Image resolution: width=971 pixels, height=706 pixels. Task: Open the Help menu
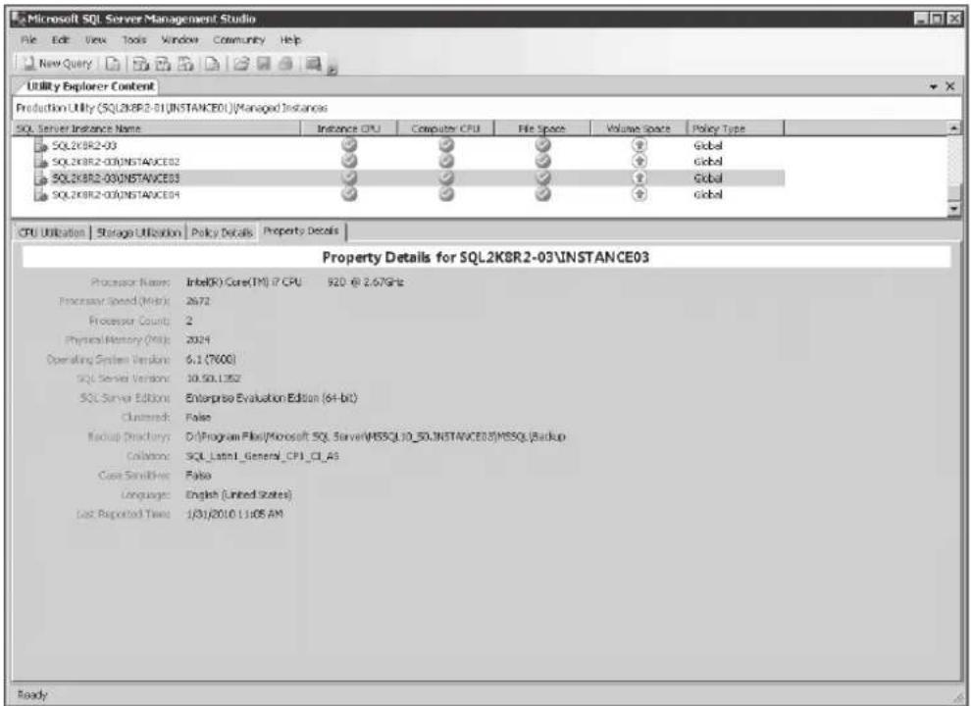point(290,39)
